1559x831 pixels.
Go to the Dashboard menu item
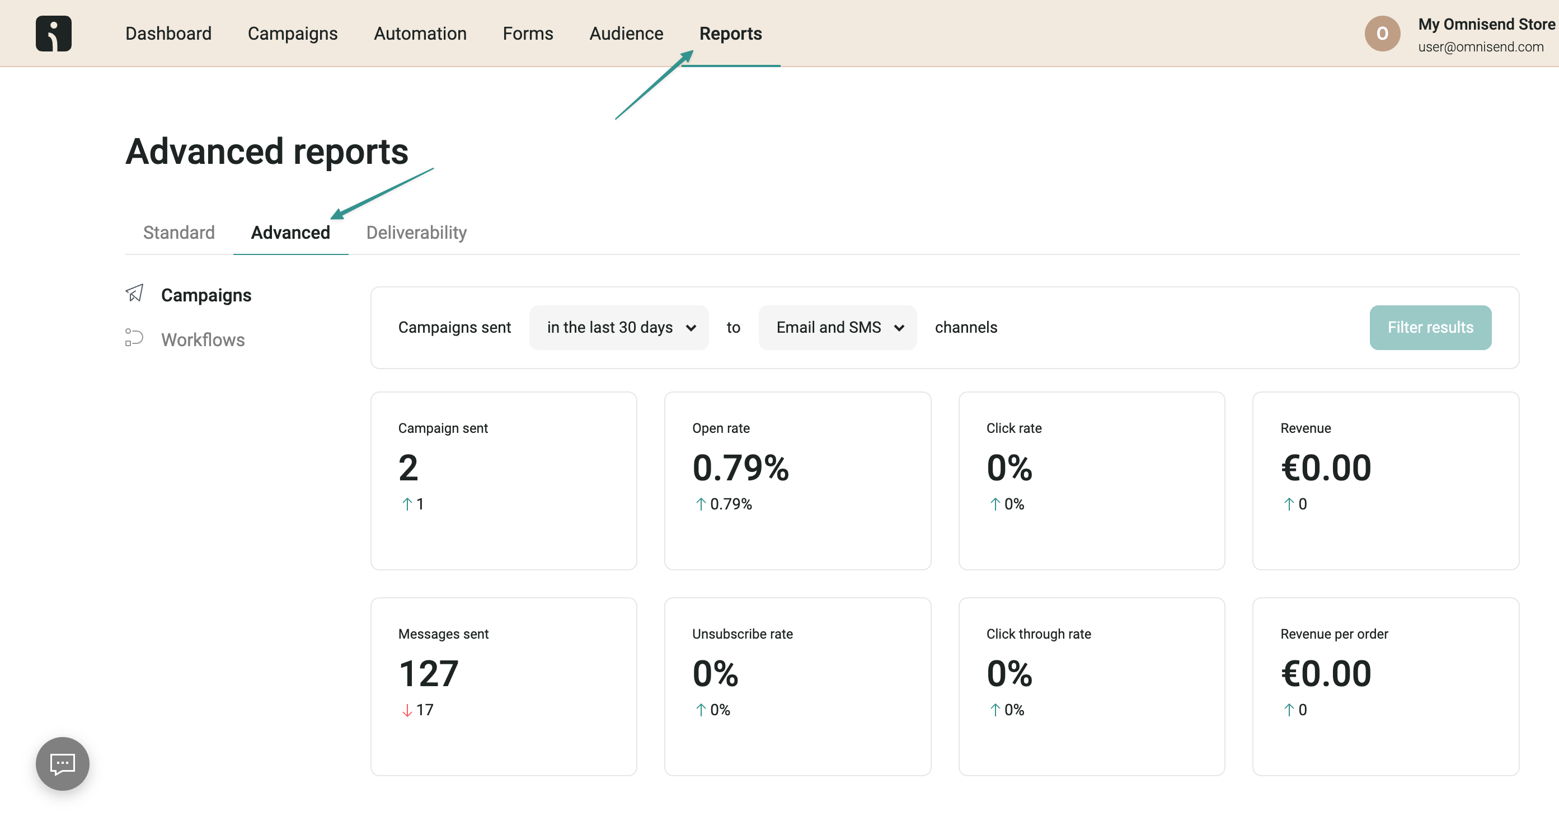(168, 33)
